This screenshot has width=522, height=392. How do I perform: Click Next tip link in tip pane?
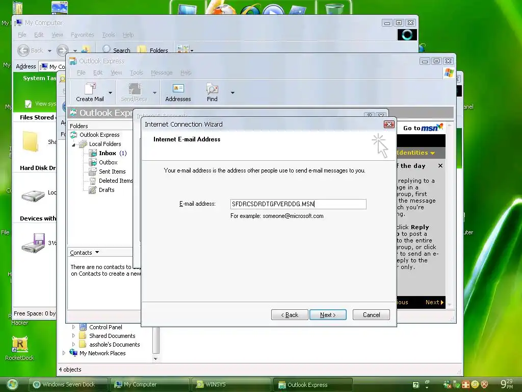434,302
